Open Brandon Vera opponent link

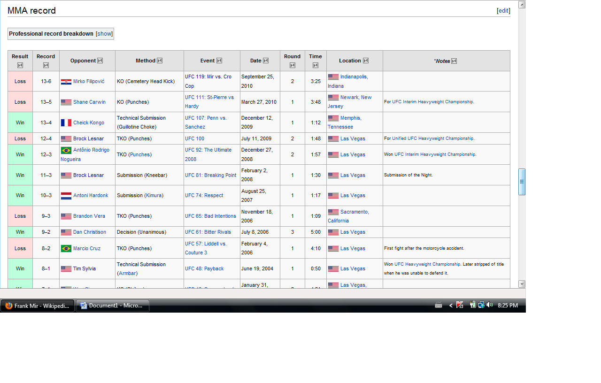(89, 216)
